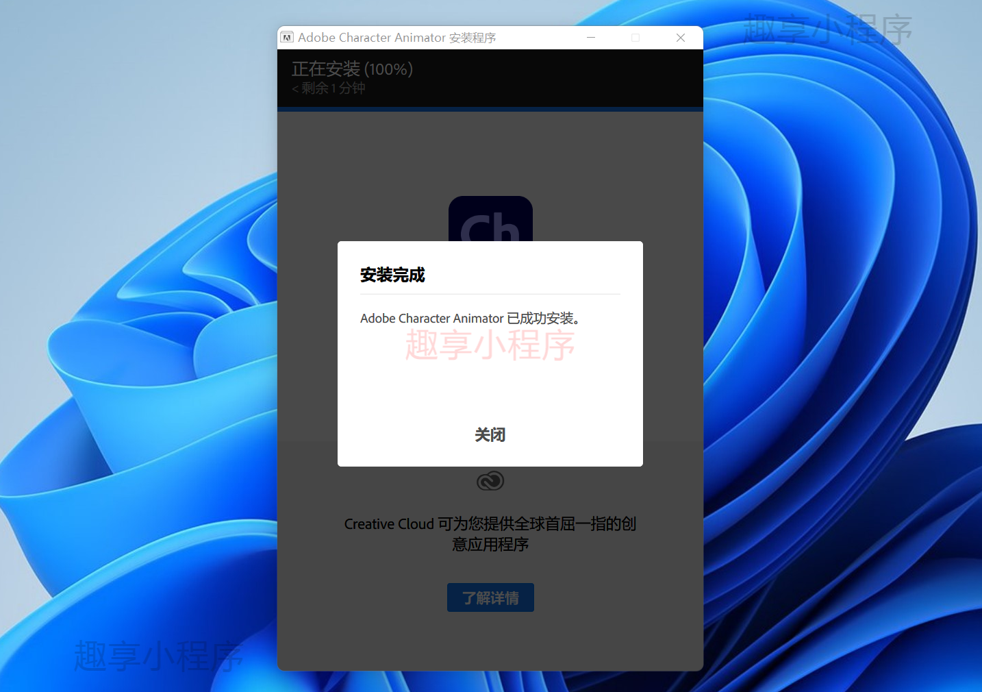982x692 pixels.
Task: Click the maximize button of installer window
Action: pos(635,38)
